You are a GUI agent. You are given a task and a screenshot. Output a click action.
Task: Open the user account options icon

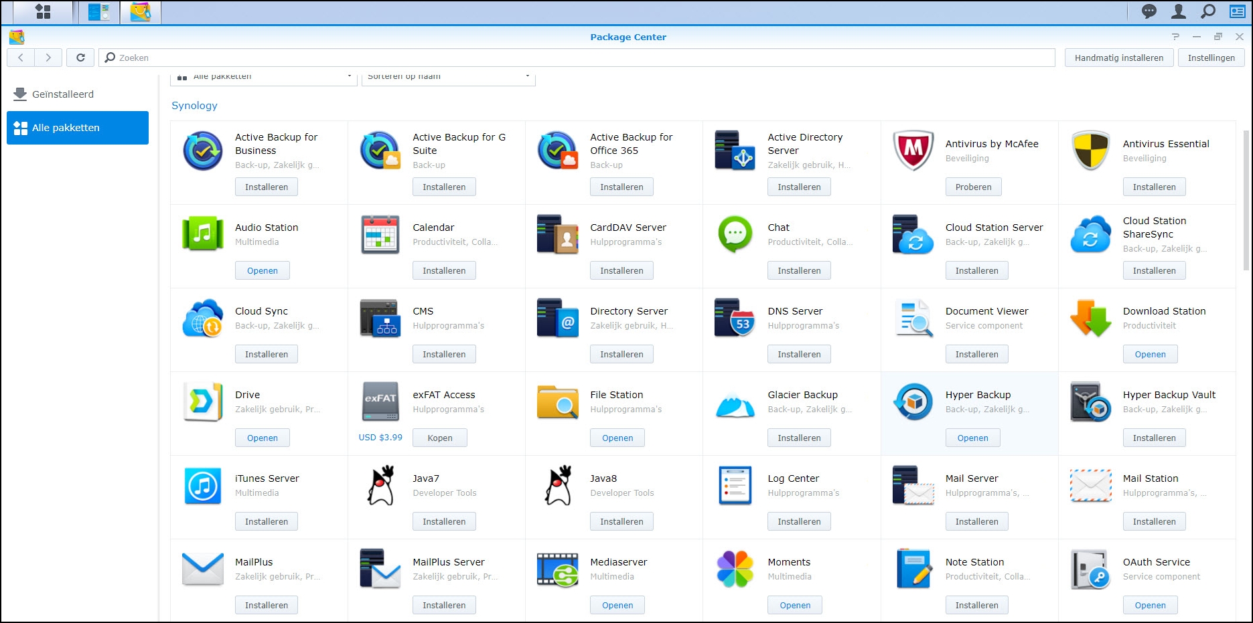point(1179,11)
